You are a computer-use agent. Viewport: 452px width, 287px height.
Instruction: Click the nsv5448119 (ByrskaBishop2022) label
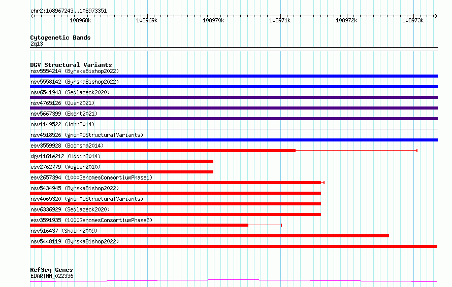tap(75, 241)
